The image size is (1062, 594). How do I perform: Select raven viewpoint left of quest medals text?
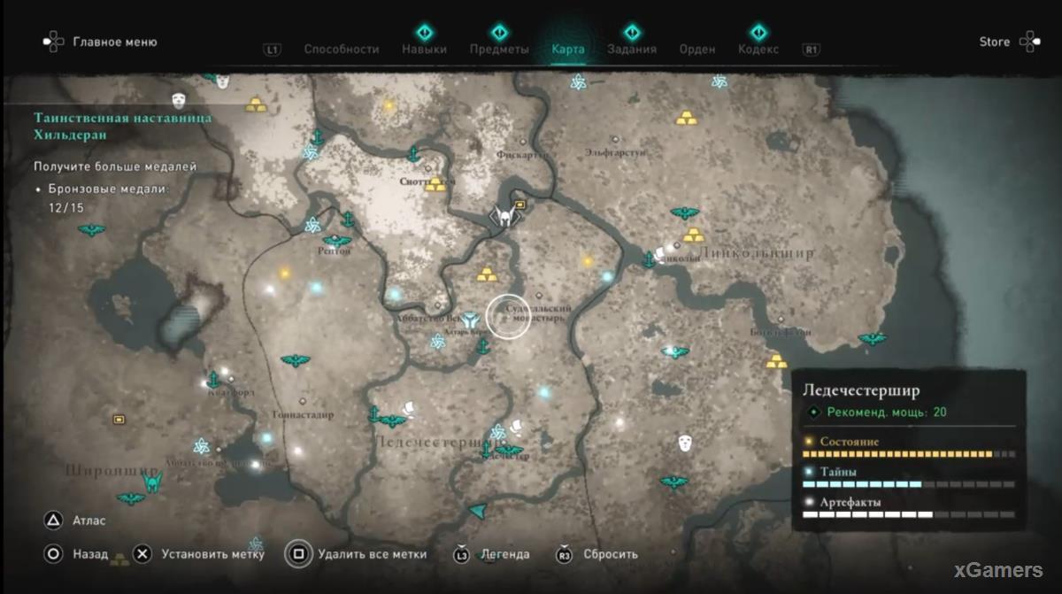pos(90,230)
